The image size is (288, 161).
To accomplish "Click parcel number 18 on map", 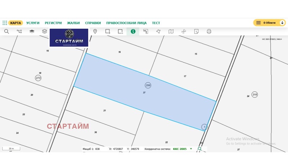I will (x=40, y=73).
